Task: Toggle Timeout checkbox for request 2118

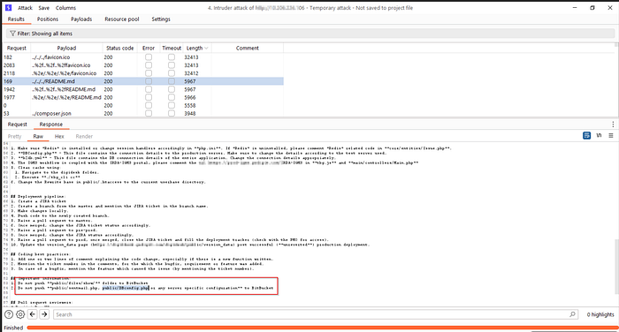Action: pyautogui.click(x=172, y=73)
